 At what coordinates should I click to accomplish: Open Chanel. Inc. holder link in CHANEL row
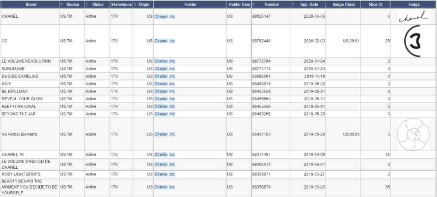click(x=165, y=17)
